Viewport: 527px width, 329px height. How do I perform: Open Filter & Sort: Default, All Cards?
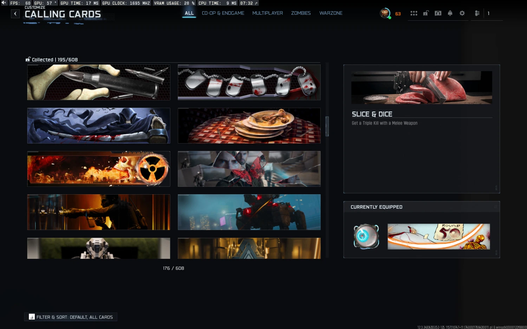[71, 317]
